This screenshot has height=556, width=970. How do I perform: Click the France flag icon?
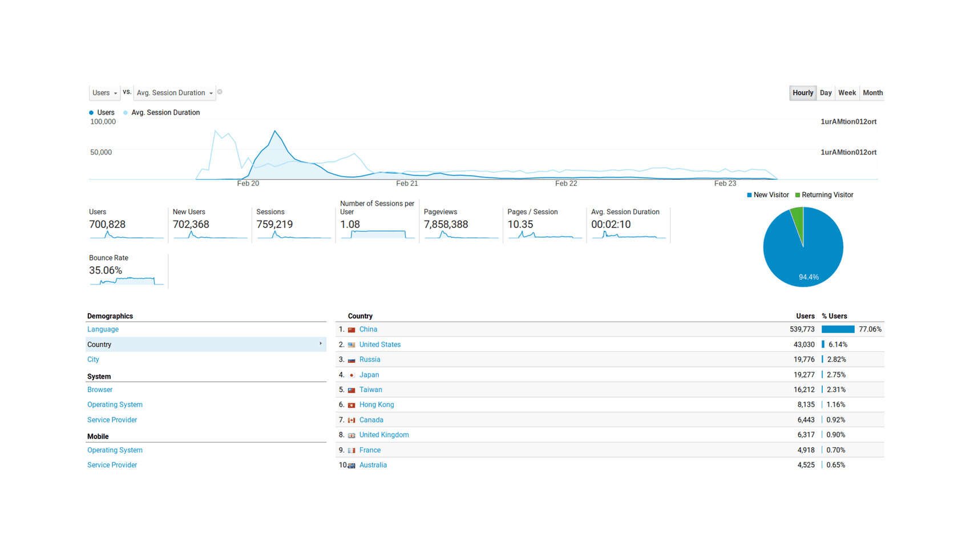pyautogui.click(x=351, y=450)
